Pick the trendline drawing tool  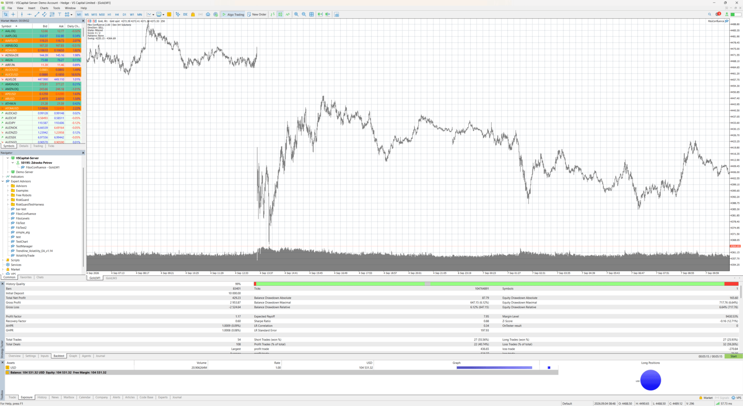[x=37, y=14]
